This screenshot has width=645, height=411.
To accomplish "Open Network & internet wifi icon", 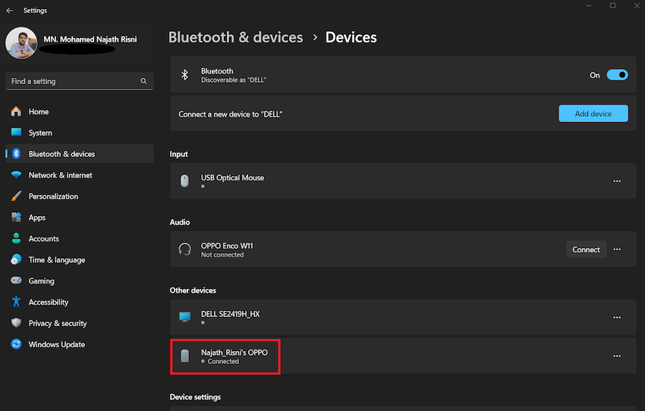I will coord(16,175).
